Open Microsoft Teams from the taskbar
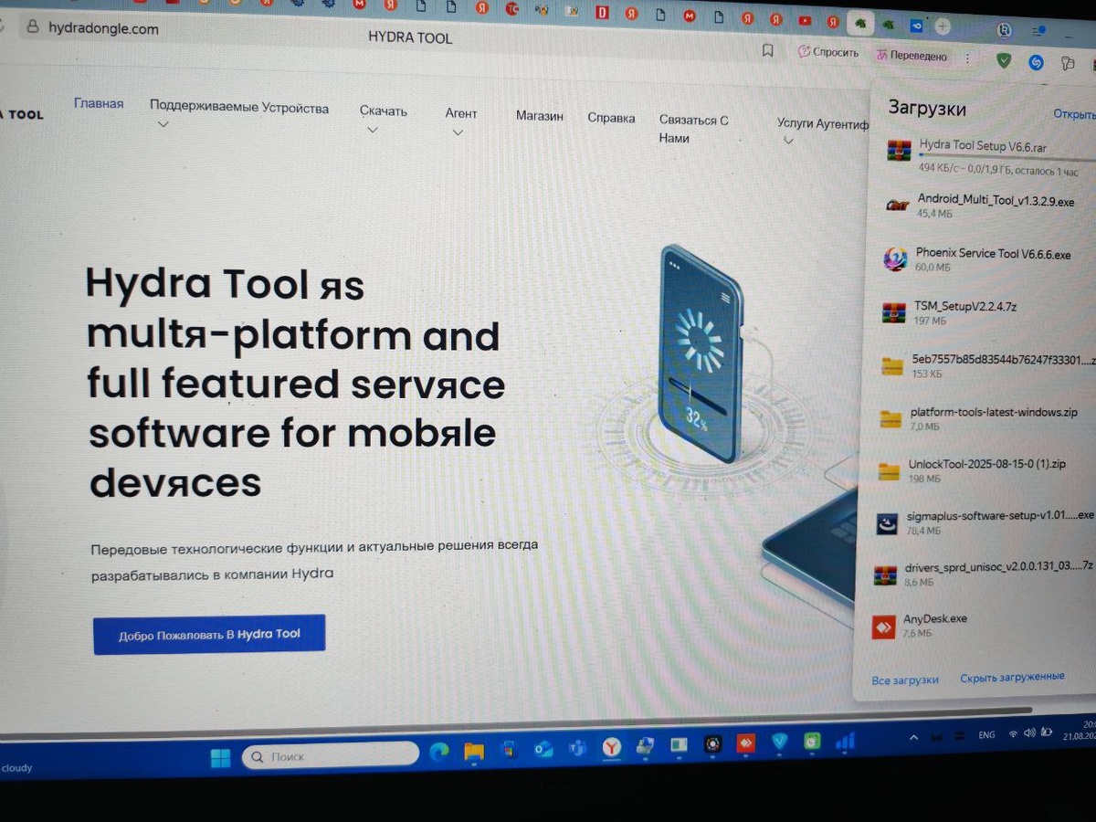 pos(576,749)
